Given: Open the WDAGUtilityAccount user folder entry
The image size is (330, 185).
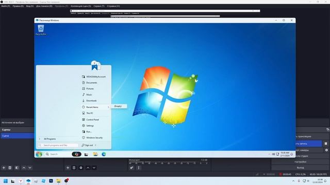Looking at the screenshot, I should pyautogui.click(x=95, y=77).
